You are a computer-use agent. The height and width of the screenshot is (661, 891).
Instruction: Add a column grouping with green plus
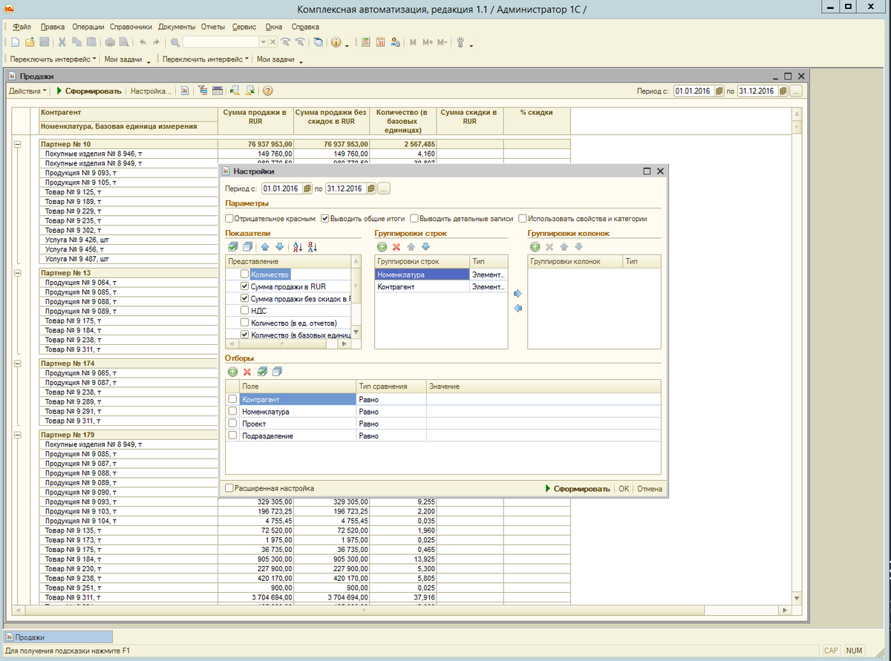pos(535,247)
